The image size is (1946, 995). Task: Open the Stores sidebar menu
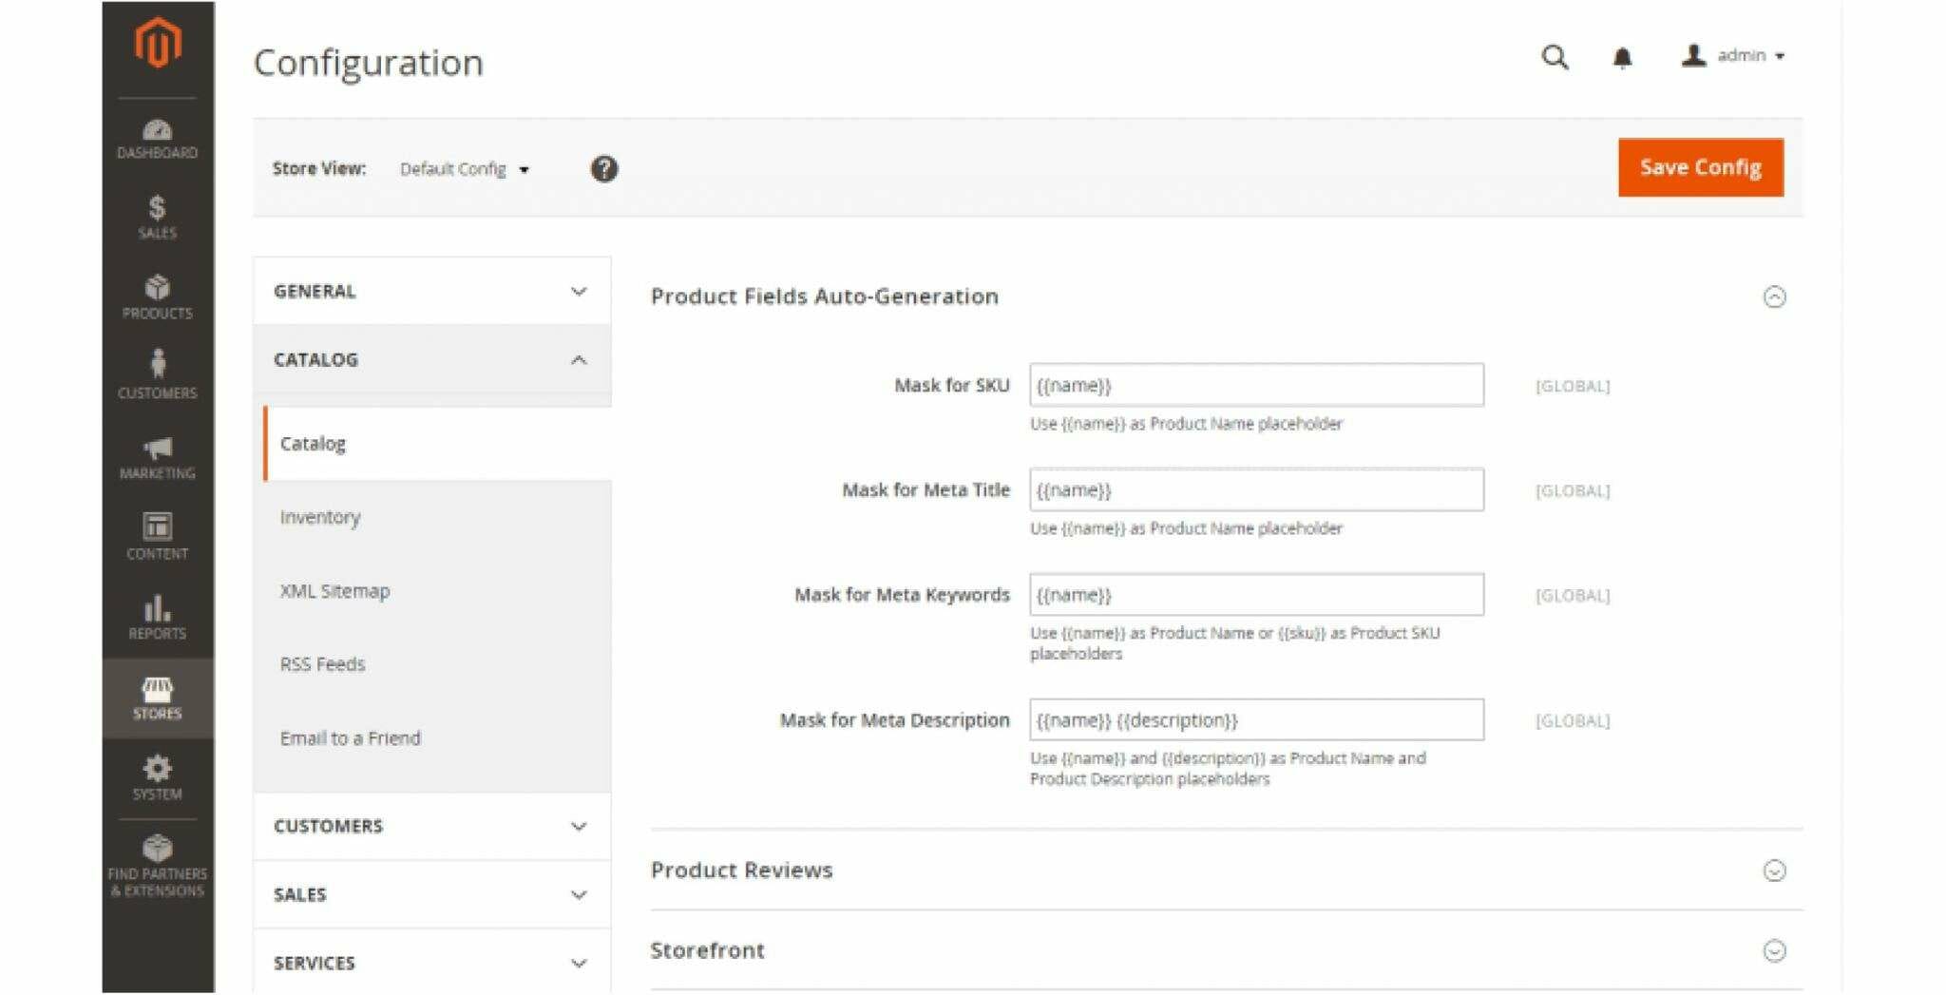point(158,698)
